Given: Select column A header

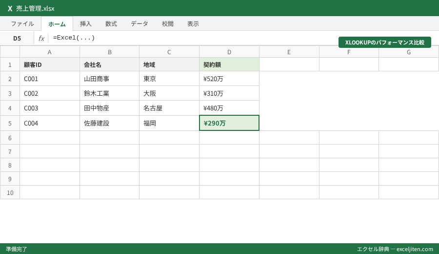Looking at the screenshot, I should [50, 52].
